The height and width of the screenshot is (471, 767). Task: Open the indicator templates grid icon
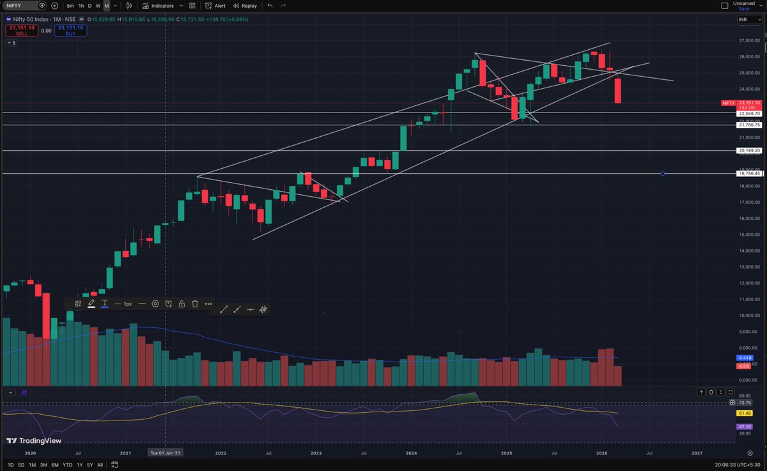click(192, 6)
